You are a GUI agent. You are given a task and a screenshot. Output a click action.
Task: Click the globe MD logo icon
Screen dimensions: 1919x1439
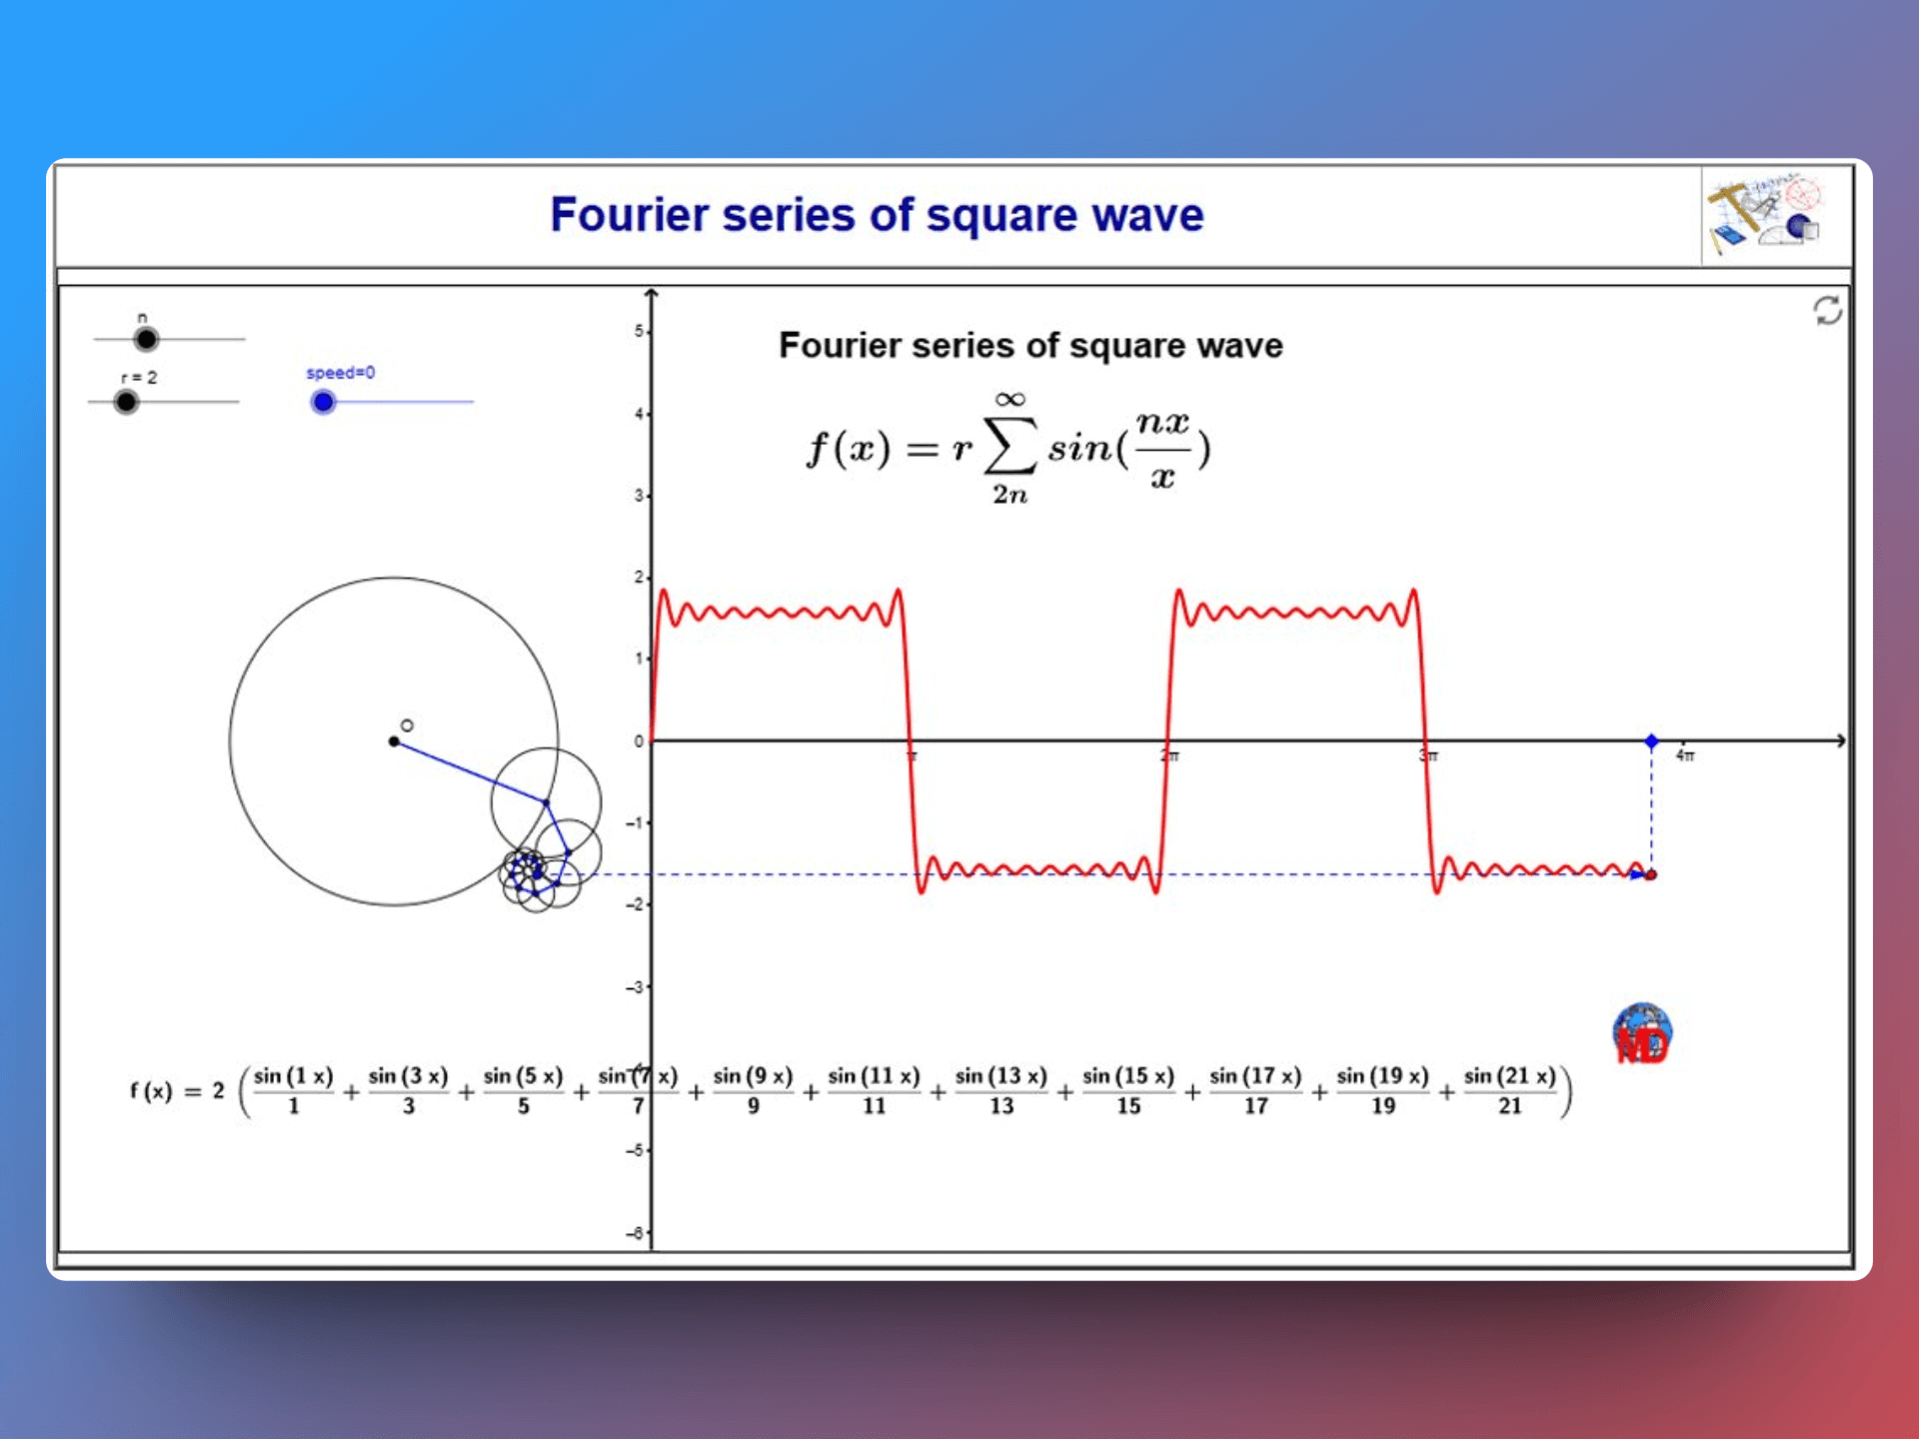pos(1642,1033)
